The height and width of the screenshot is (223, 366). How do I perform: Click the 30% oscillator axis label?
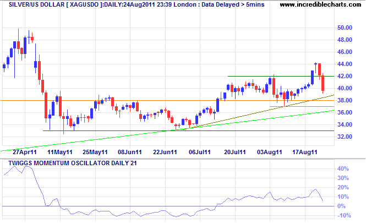point(343,178)
